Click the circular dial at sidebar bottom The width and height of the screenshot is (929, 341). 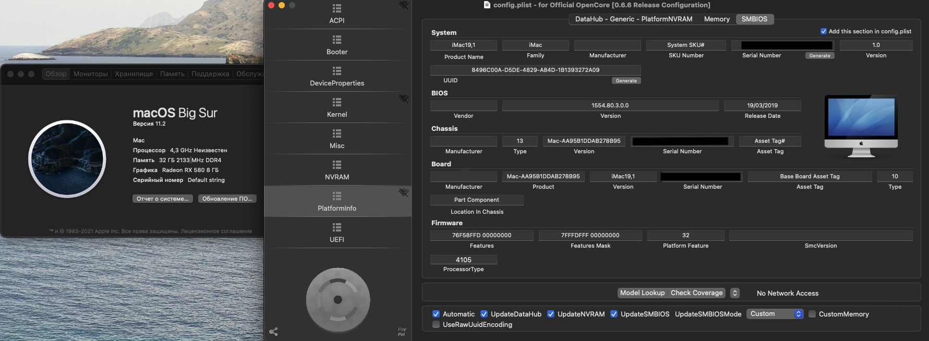click(338, 300)
